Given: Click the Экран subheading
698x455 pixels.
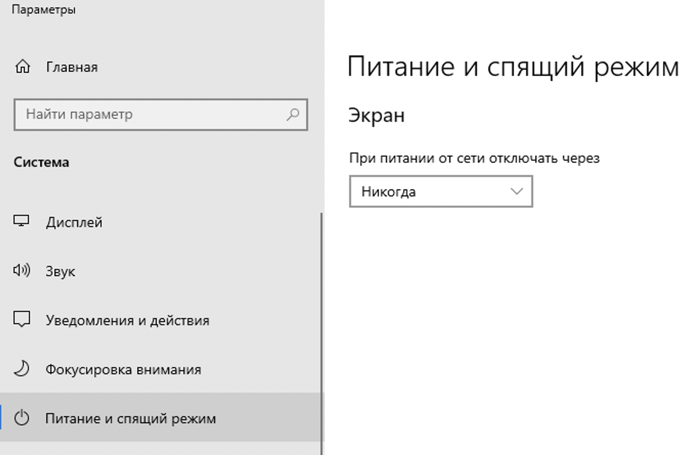Looking at the screenshot, I should pos(377,115).
